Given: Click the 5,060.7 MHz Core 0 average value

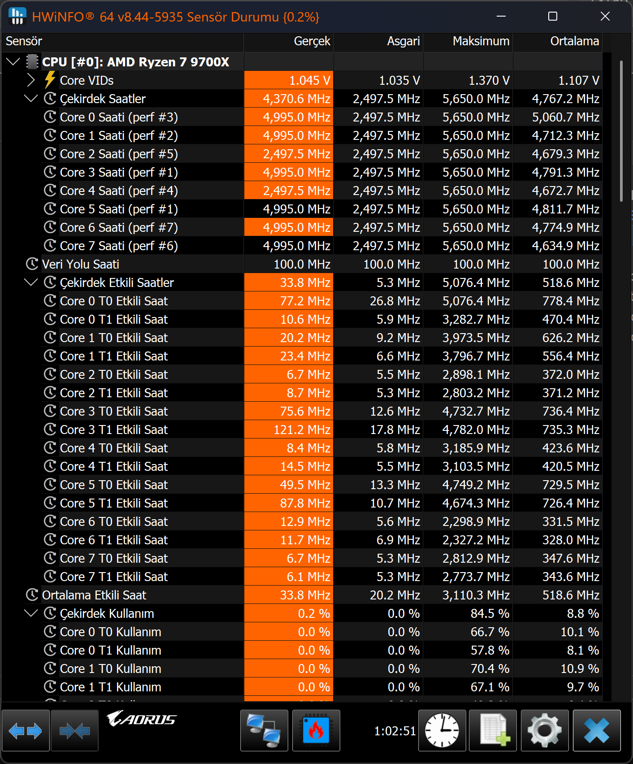Looking at the screenshot, I should [558, 117].
